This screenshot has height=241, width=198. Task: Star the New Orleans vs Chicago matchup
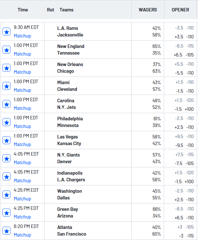6,68
